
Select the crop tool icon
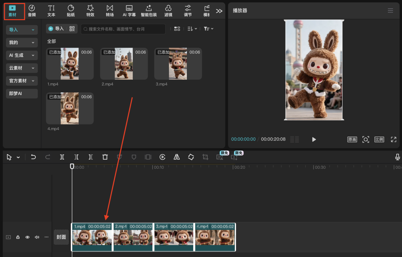pos(205,157)
